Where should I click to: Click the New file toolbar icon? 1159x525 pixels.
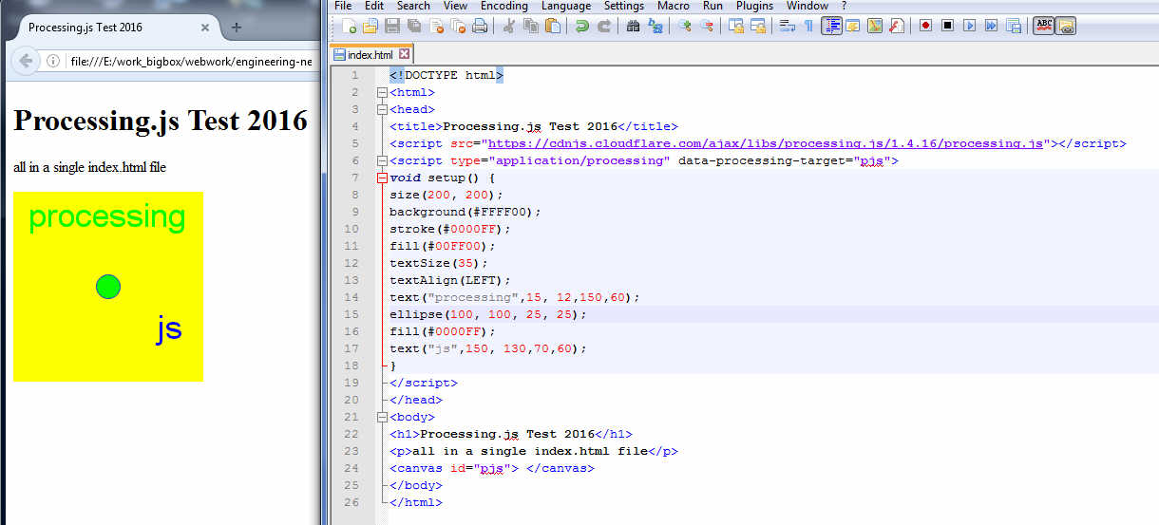click(349, 26)
